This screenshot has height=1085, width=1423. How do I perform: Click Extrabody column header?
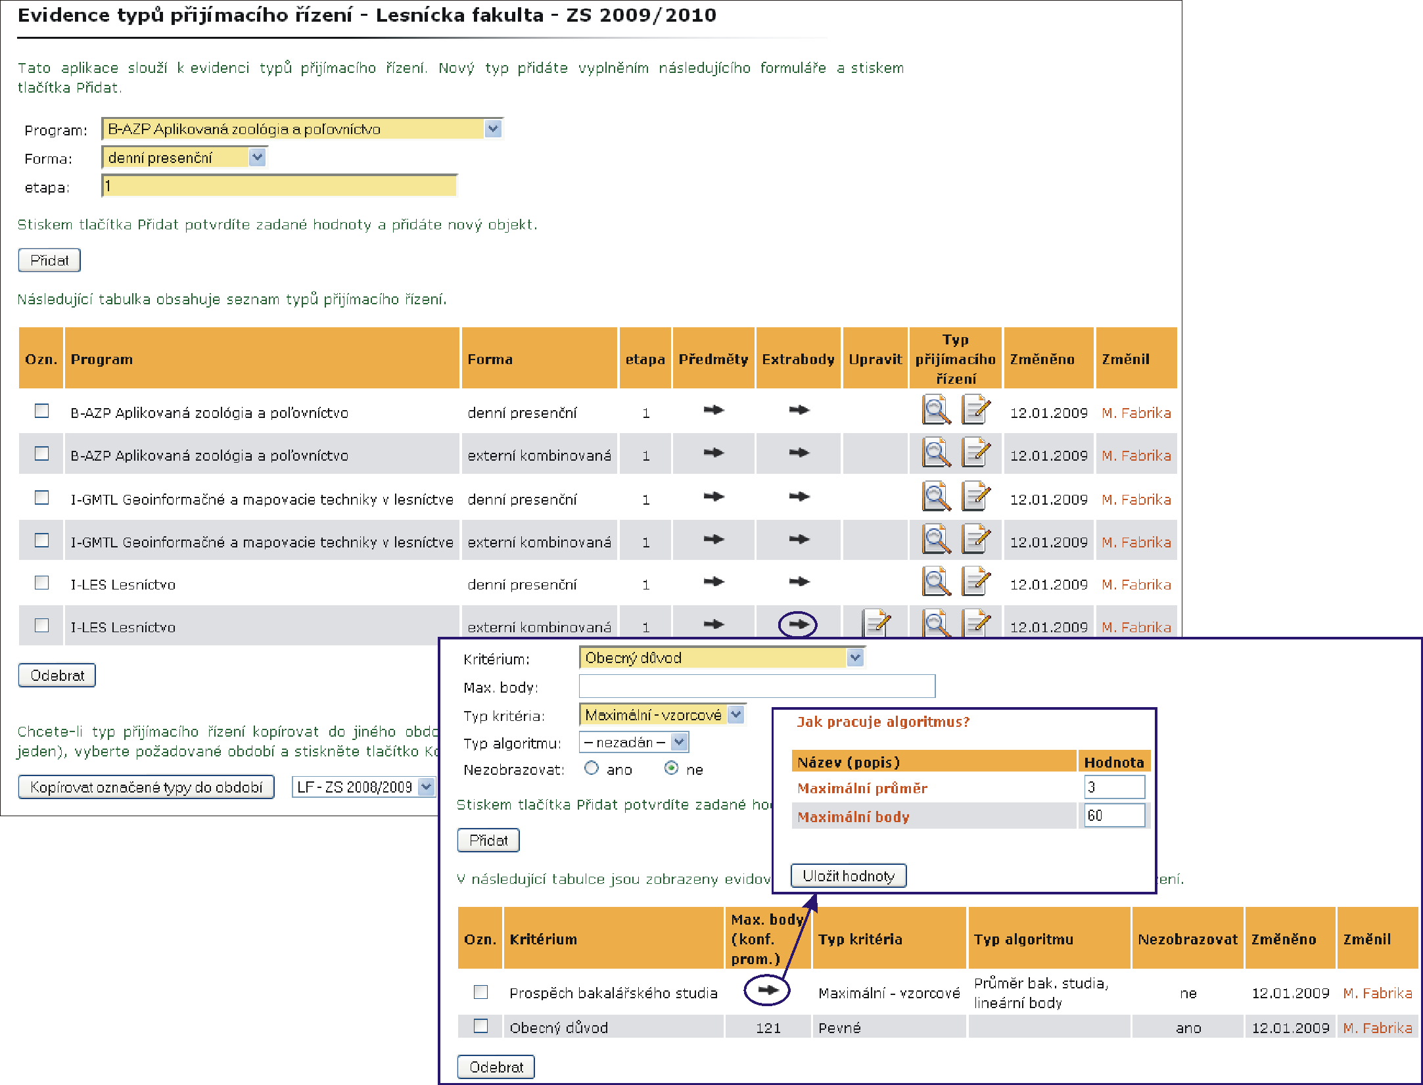pos(799,359)
